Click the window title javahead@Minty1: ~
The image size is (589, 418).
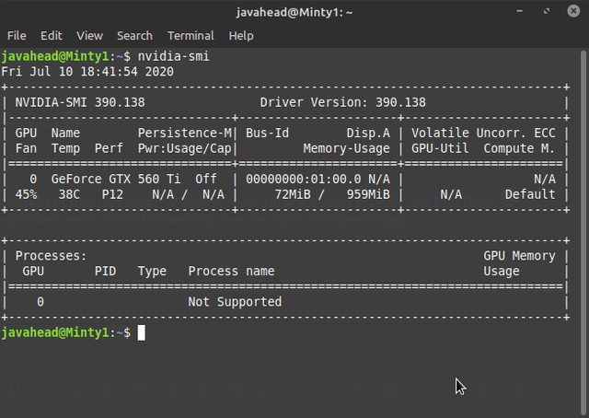[x=294, y=12]
